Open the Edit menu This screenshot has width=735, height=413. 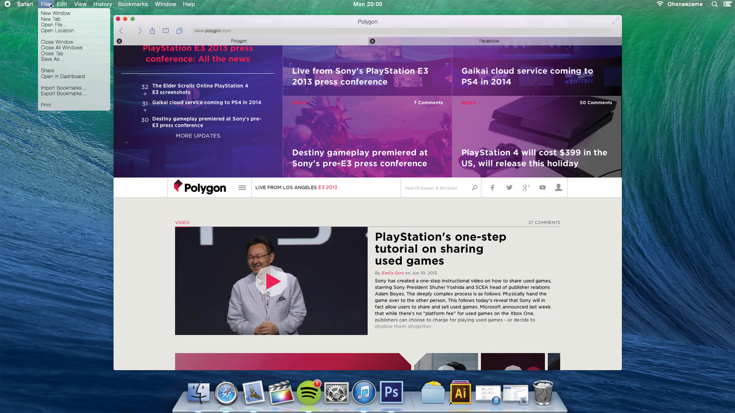click(62, 4)
